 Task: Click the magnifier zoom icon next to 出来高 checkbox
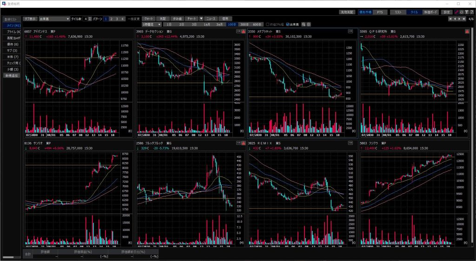click(x=304, y=24)
